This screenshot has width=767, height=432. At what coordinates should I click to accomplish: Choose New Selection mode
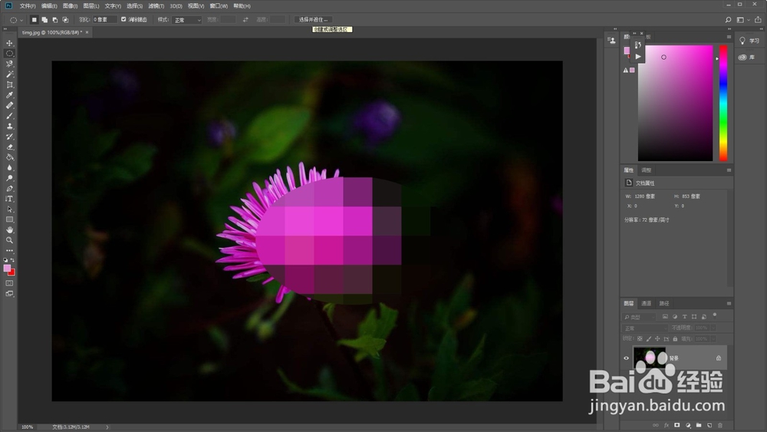[34, 20]
